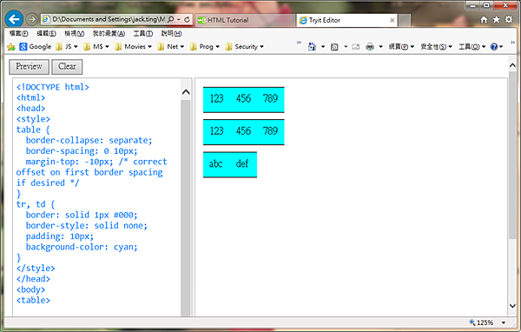
Task: Expand the JS favorites folder dropdown
Action: [76, 47]
